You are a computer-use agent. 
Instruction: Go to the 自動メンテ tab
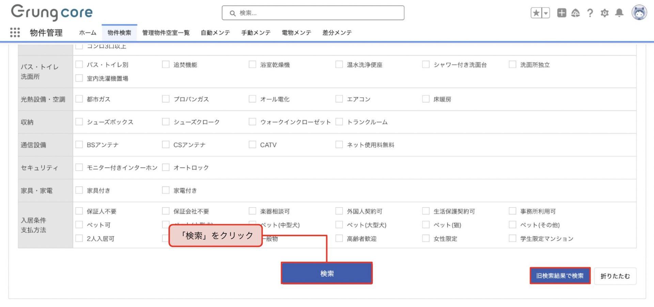215,33
